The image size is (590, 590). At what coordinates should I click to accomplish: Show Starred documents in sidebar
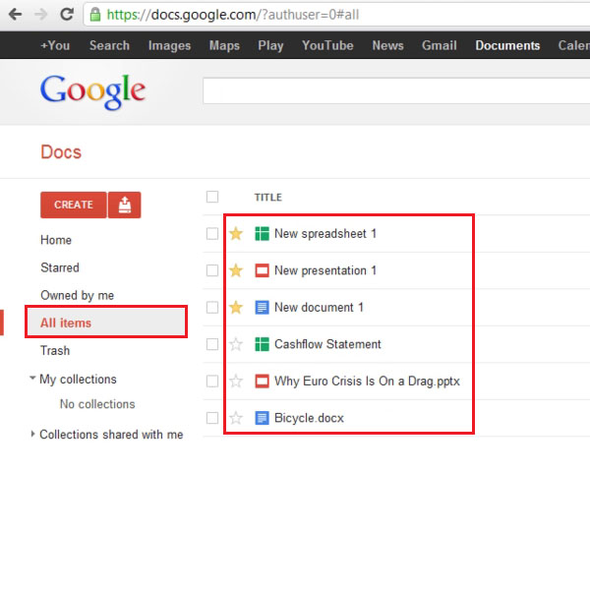(60, 267)
